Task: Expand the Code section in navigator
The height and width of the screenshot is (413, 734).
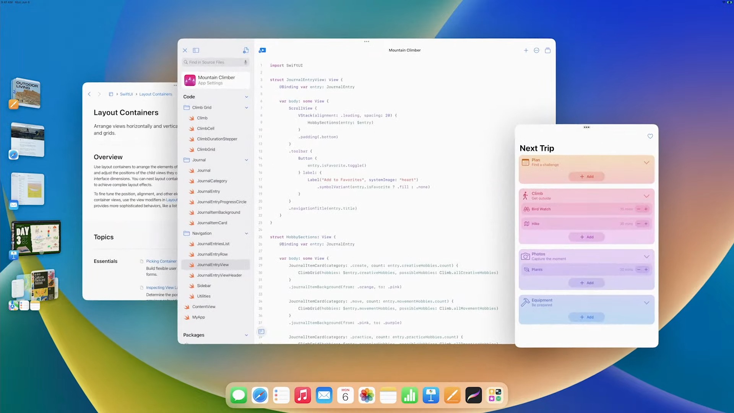Action: [x=247, y=96]
